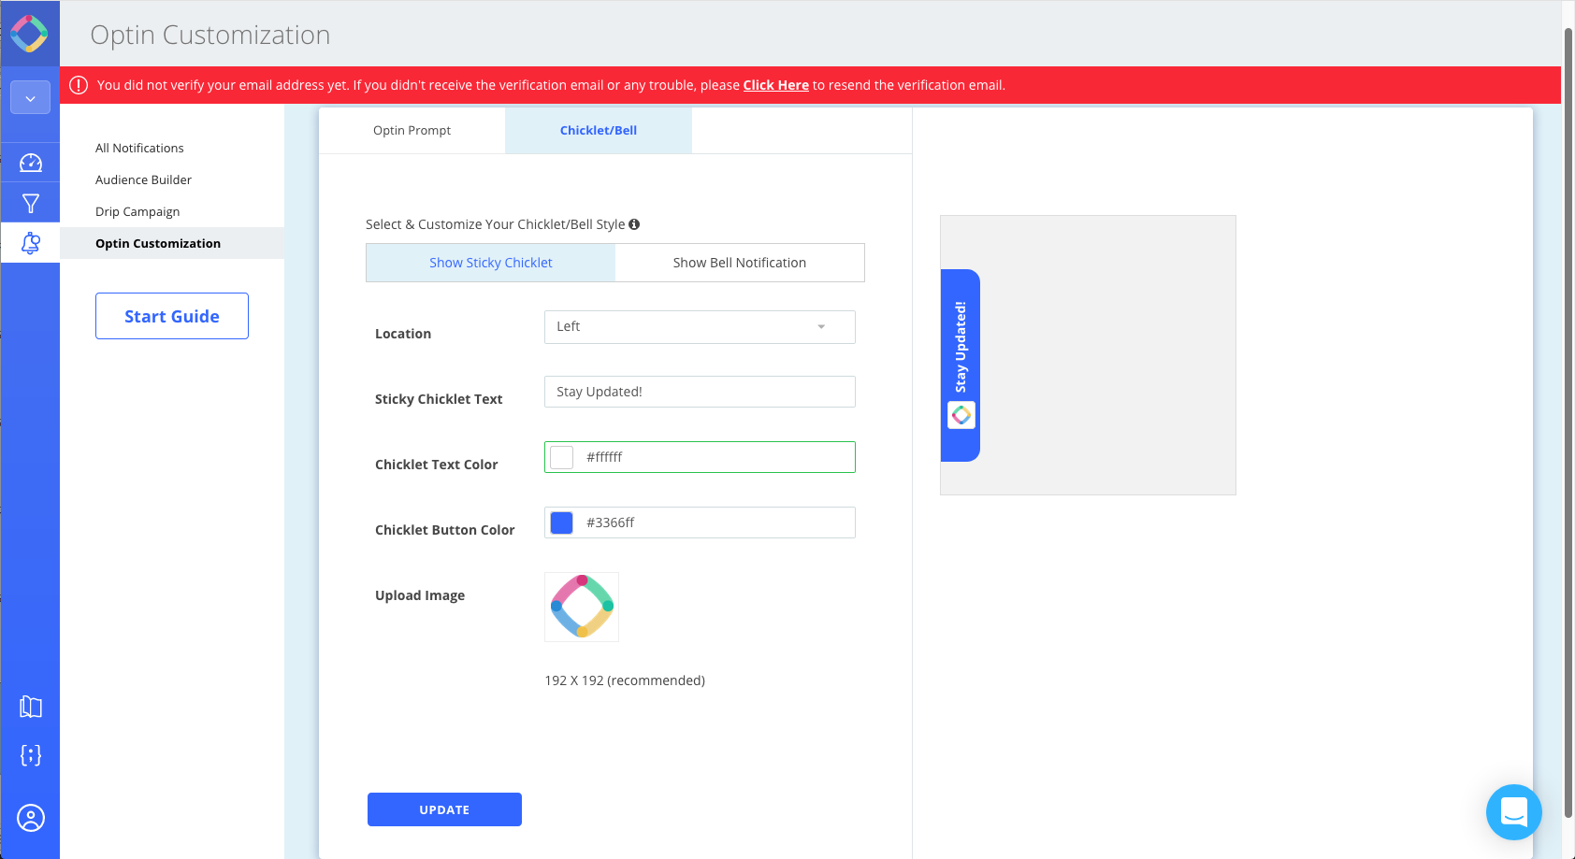1575x859 pixels.
Task: Expand the sidebar chevron dropdown button
Action: coord(30,97)
